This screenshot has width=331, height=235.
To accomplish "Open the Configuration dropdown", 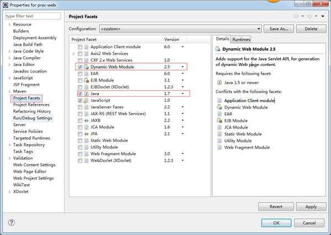I will click(x=180, y=29).
